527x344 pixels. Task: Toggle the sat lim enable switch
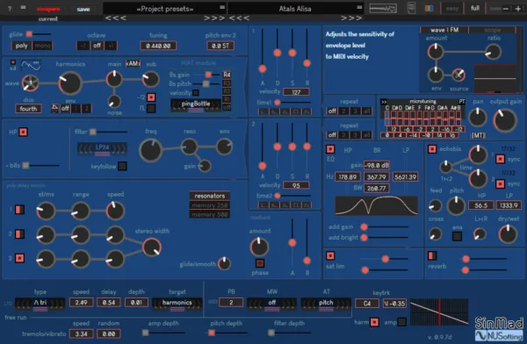330,256
